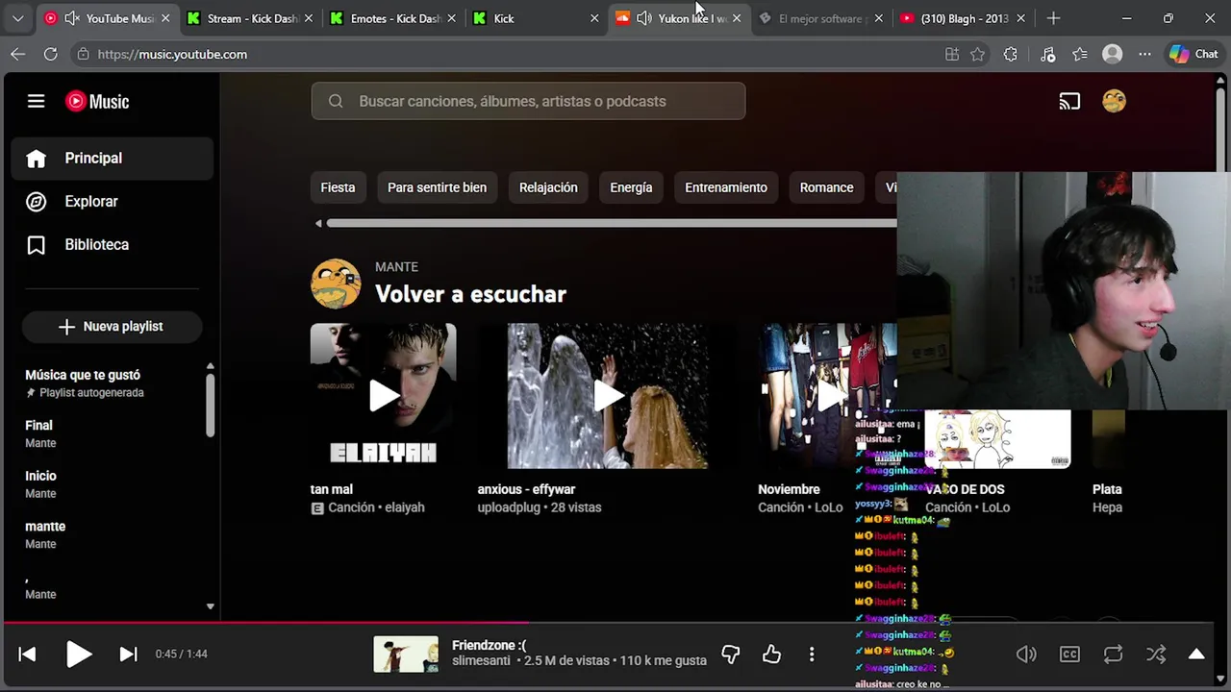Viewport: 1231px width, 692px height.
Task: Open the hamburger guide menu
Action: [36, 101]
